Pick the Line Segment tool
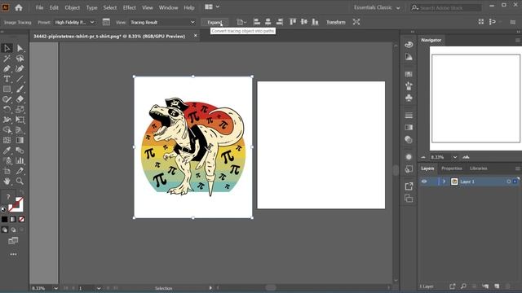 coord(20,79)
